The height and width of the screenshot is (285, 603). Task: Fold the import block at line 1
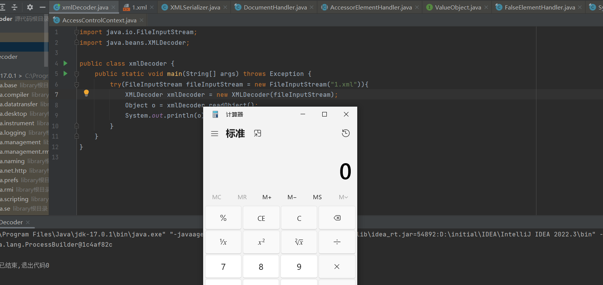tap(76, 32)
